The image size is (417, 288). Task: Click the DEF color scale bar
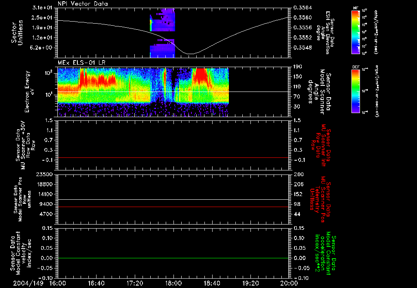[356, 91]
